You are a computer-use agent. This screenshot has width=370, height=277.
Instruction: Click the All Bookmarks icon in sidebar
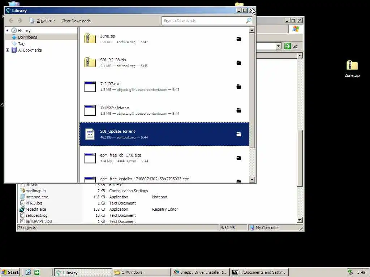14,50
